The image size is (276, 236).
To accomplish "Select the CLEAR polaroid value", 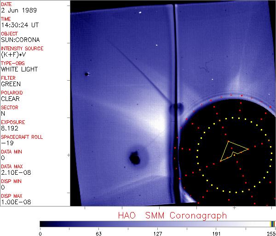I will [11, 99].
